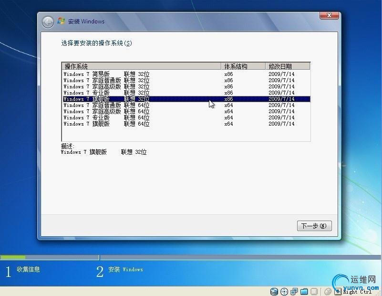Select Windows 7 家庭高级版 联想 32位

[186, 86]
